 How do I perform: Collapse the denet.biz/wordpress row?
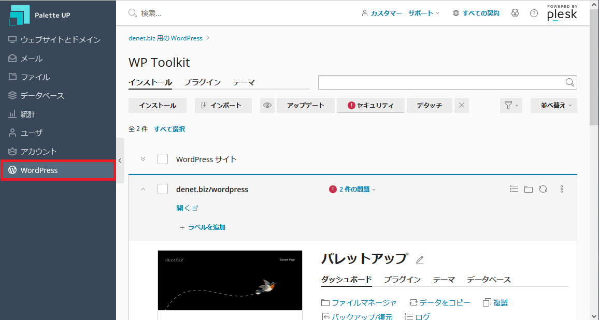pyautogui.click(x=143, y=189)
